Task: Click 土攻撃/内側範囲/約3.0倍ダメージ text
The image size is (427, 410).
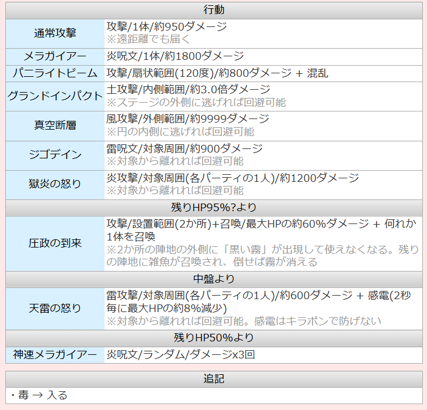Action: [x=188, y=90]
